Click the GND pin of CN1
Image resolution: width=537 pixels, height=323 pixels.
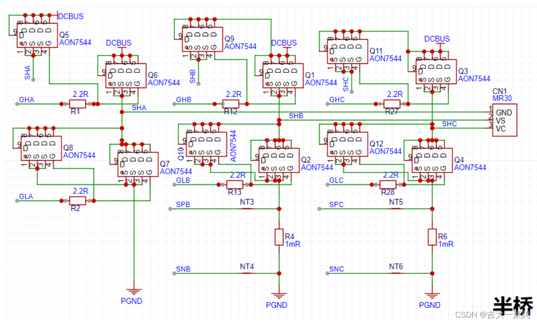coord(504,113)
